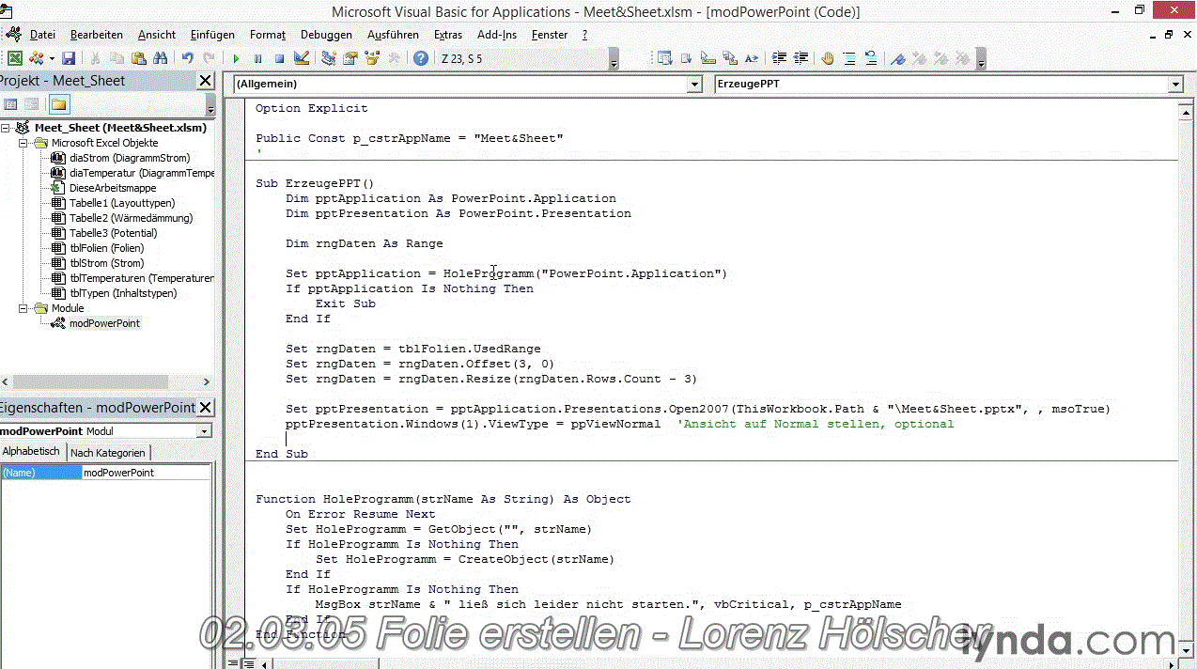Toggle breakpoint using the hand icon
This screenshot has height=669, width=1197.
828,58
